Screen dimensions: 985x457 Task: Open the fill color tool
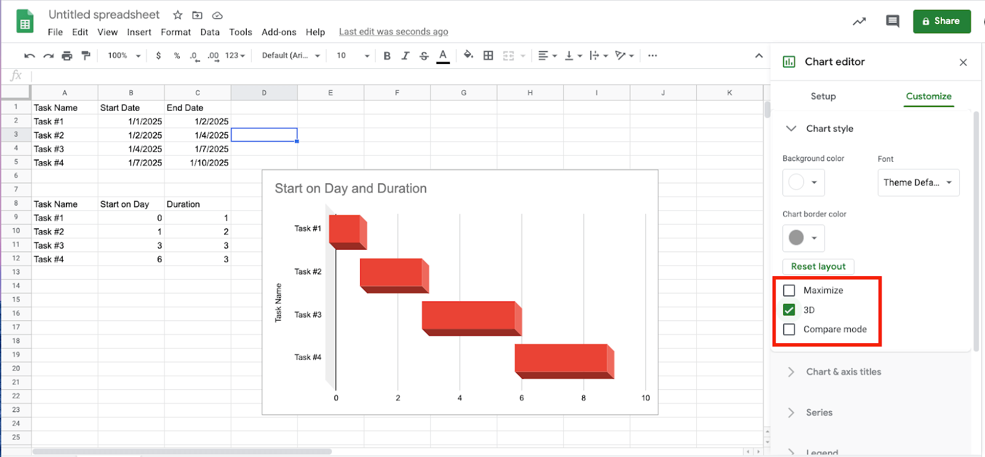468,55
